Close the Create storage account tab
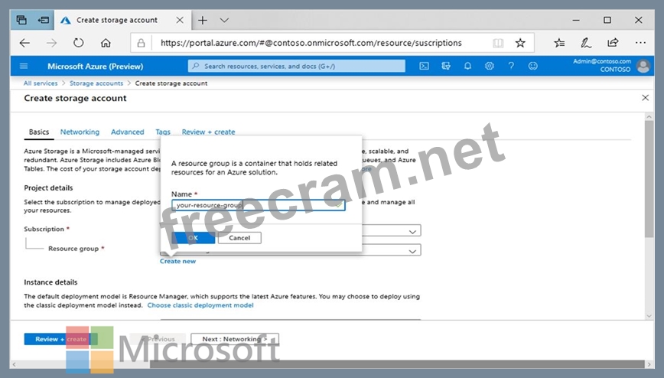Viewport: 664px width, 378px height. [180, 20]
